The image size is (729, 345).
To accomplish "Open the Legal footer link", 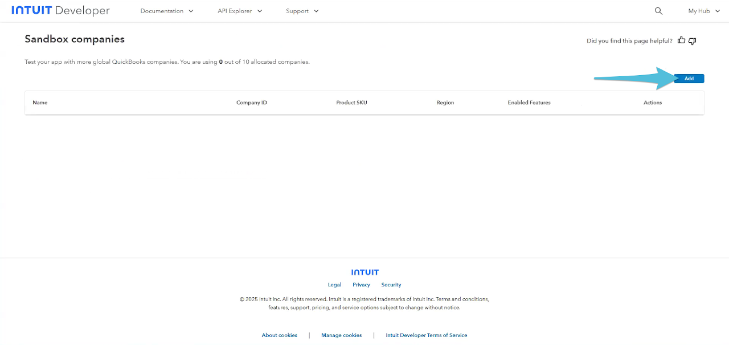I will (x=334, y=285).
